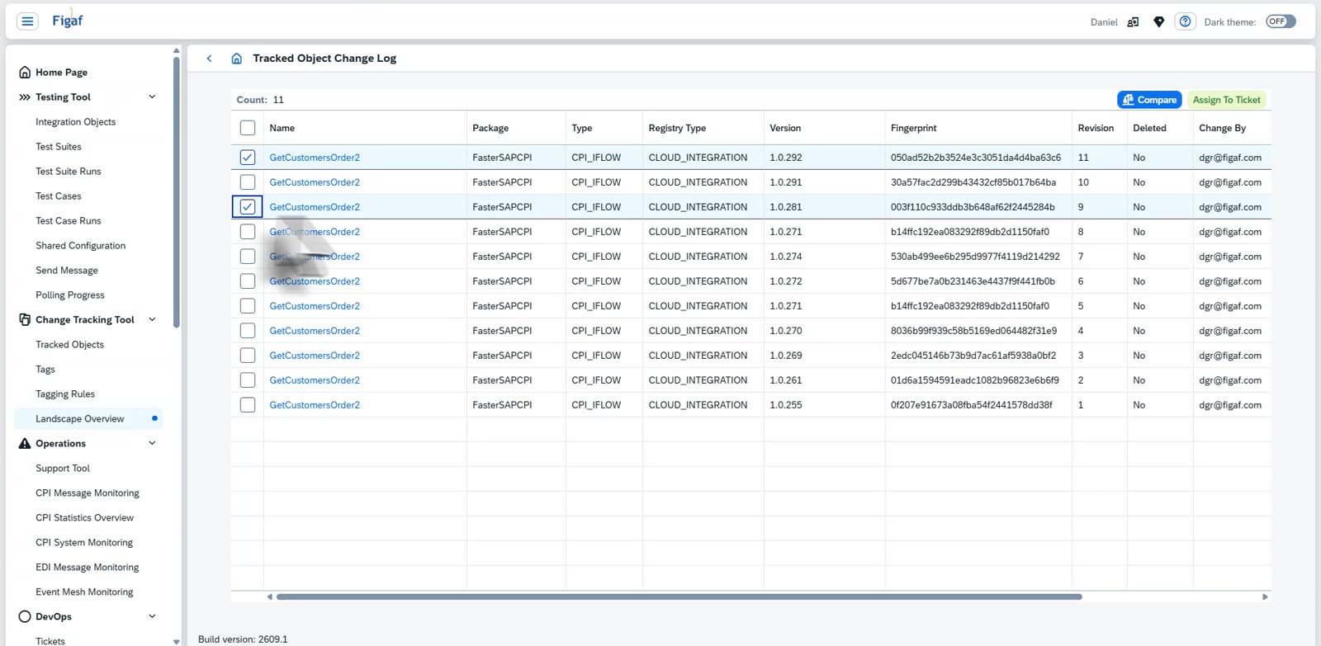This screenshot has height=646, width=1321.
Task: Open the help question mark icon
Action: click(1185, 21)
